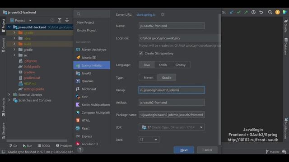Open the help question mark button
289x162 pixels.
pyautogui.click(x=80, y=150)
